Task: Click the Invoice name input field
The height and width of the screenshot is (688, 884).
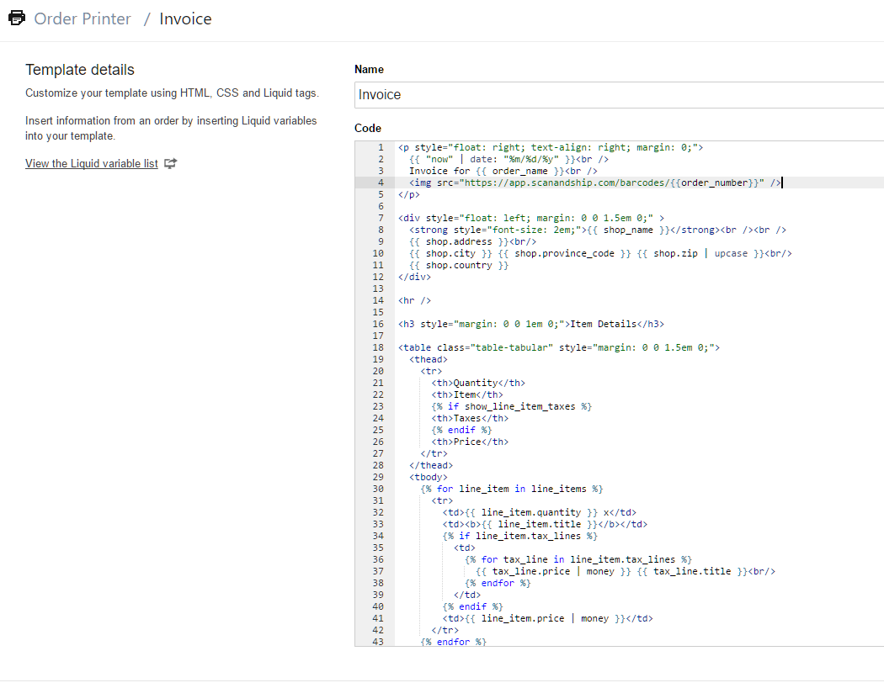Action: point(619,94)
